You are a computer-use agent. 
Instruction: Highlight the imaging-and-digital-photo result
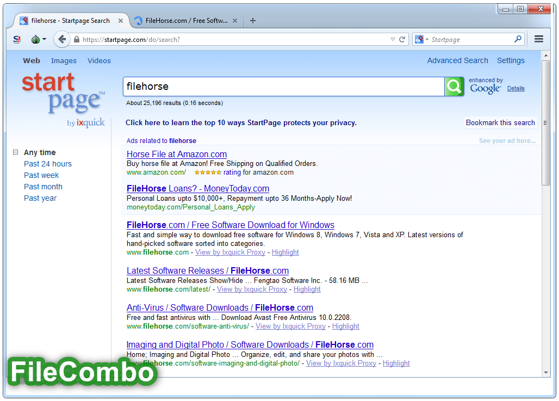click(x=396, y=363)
